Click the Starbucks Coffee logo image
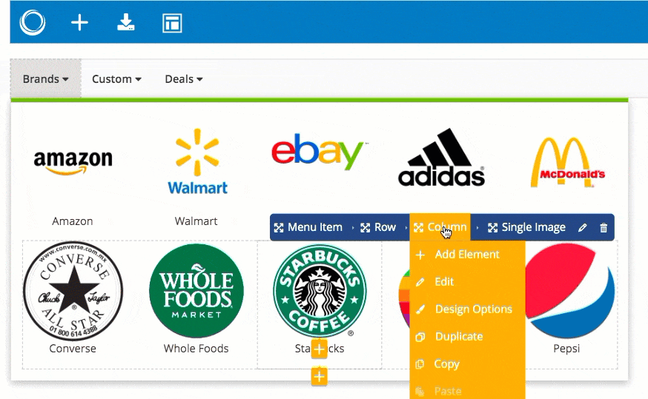The width and height of the screenshot is (648, 399). tap(320, 290)
